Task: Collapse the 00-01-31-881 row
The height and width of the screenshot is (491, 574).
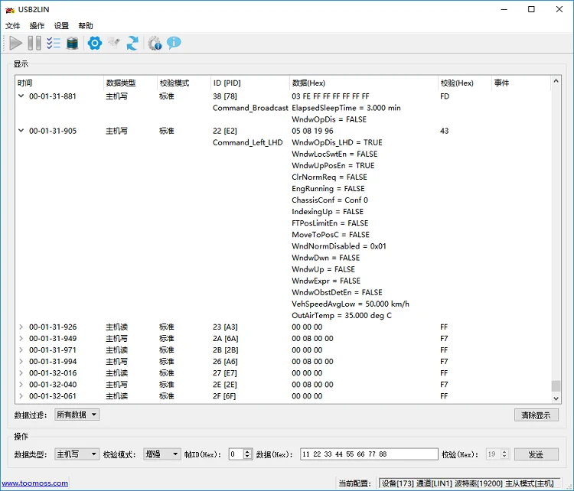Action: coord(21,96)
